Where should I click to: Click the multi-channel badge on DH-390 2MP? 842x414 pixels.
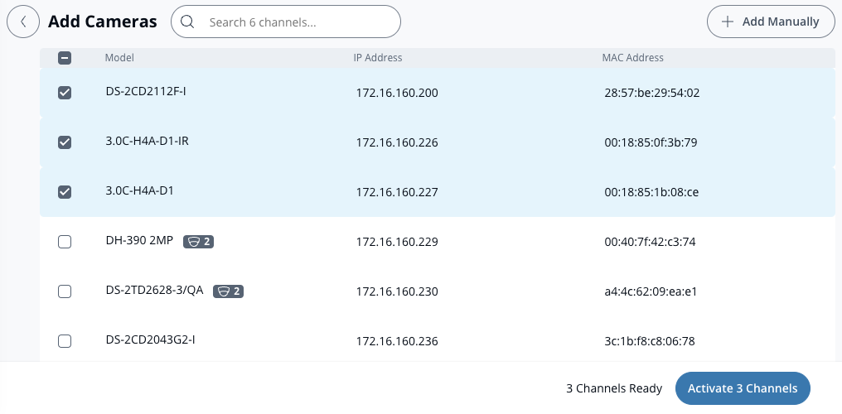pyautogui.click(x=199, y=242)
